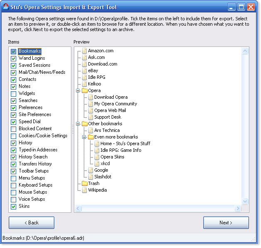Collapse the Other bookmarks tree node
Image resolution: width=261 pixels, height=248 pixels.
click(x=78, y=124)
